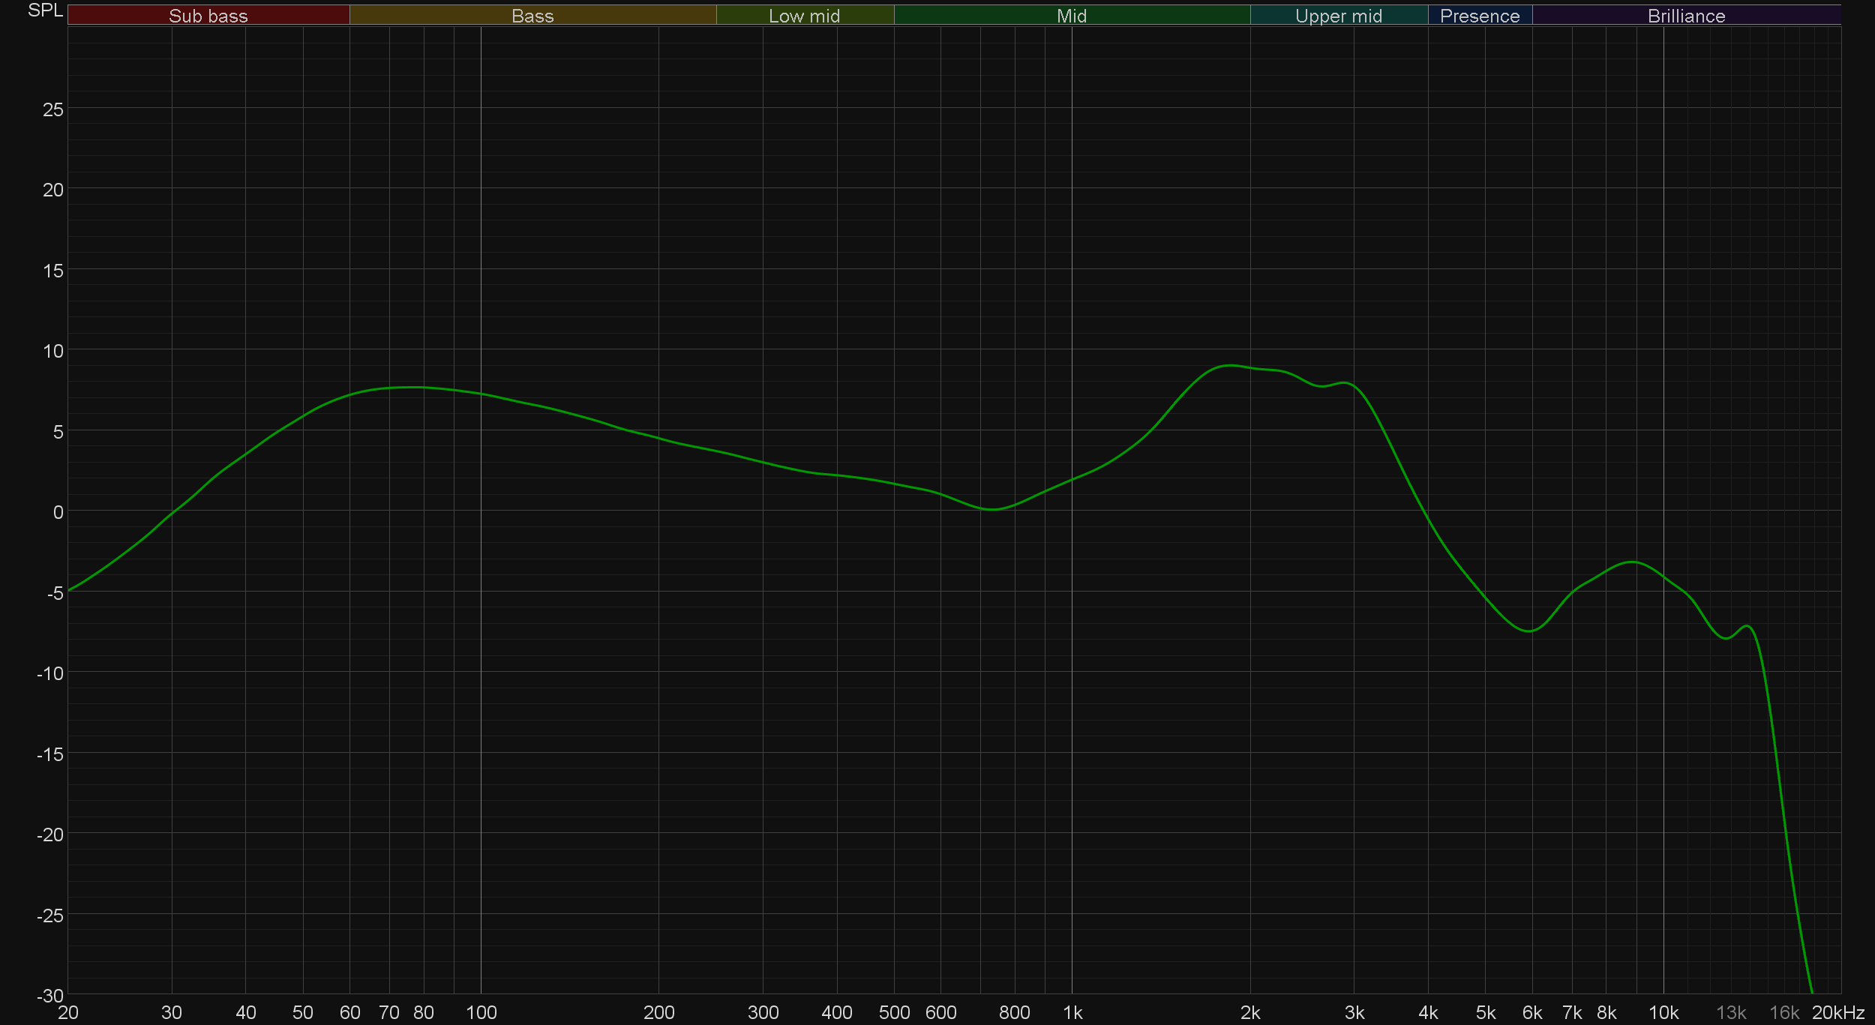Click the 0 dB vertical axis label

[58, 512]
